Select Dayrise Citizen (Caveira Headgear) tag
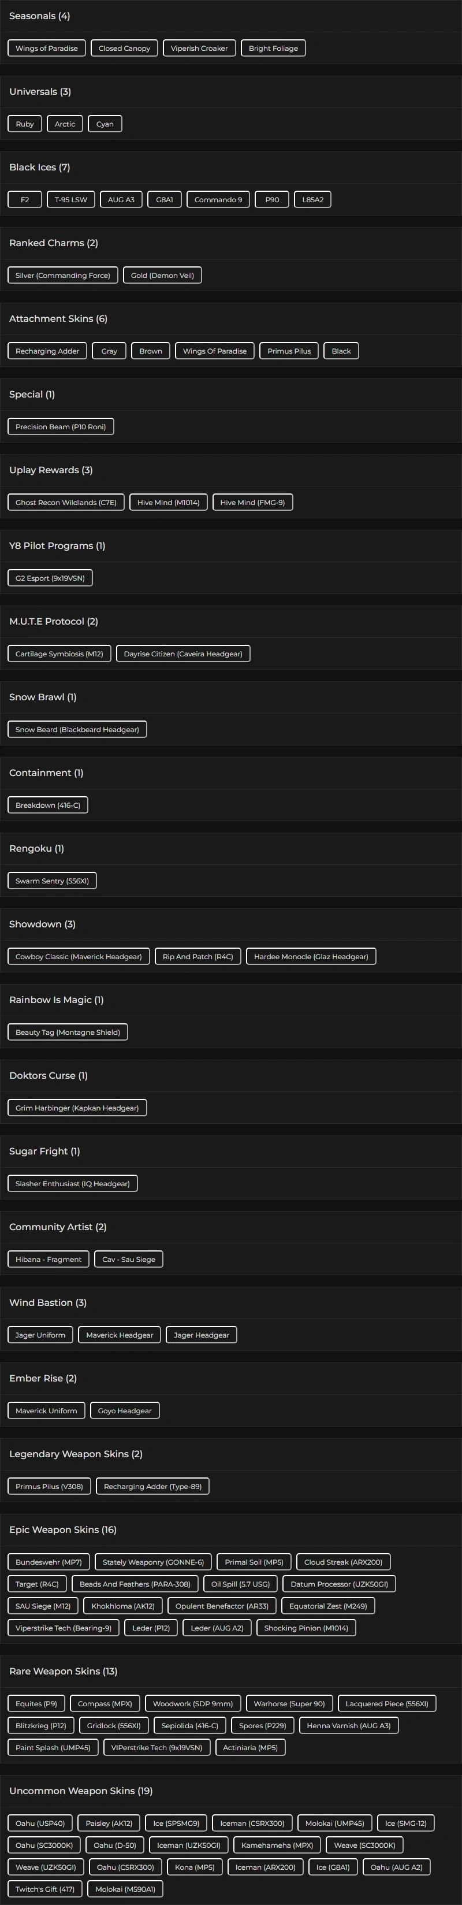462x1905 pixels. pos(182,653)
